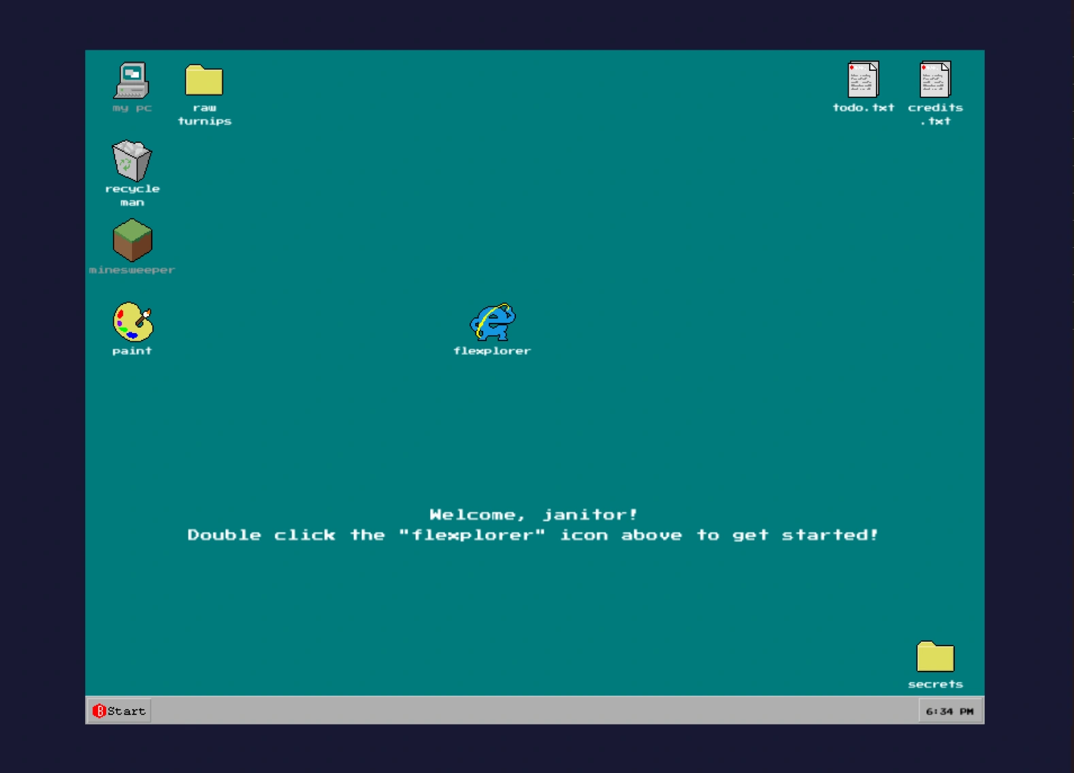Viewport: 1074px width, 773px height.
Task: Click the "Double click the flexplorer icon" instruction text
Action: point(533,535)
